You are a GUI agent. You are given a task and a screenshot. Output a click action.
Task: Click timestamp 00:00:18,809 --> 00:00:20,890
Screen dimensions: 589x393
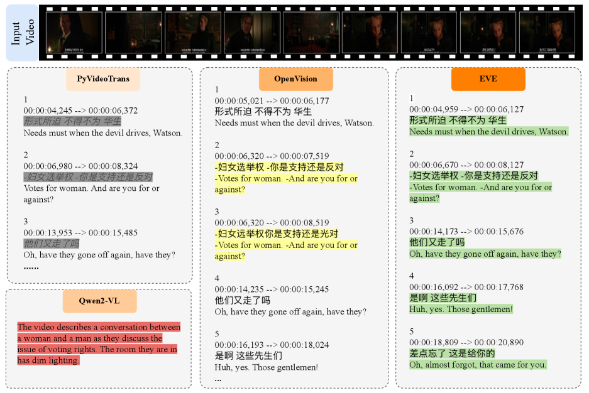466,342
